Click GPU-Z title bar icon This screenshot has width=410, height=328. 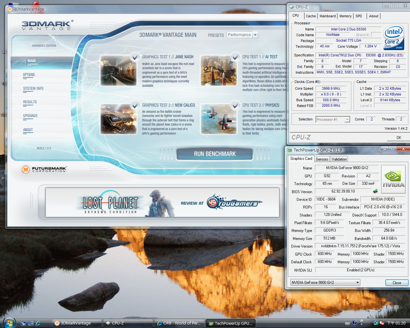pyautogui.click(x=290, y=150)
